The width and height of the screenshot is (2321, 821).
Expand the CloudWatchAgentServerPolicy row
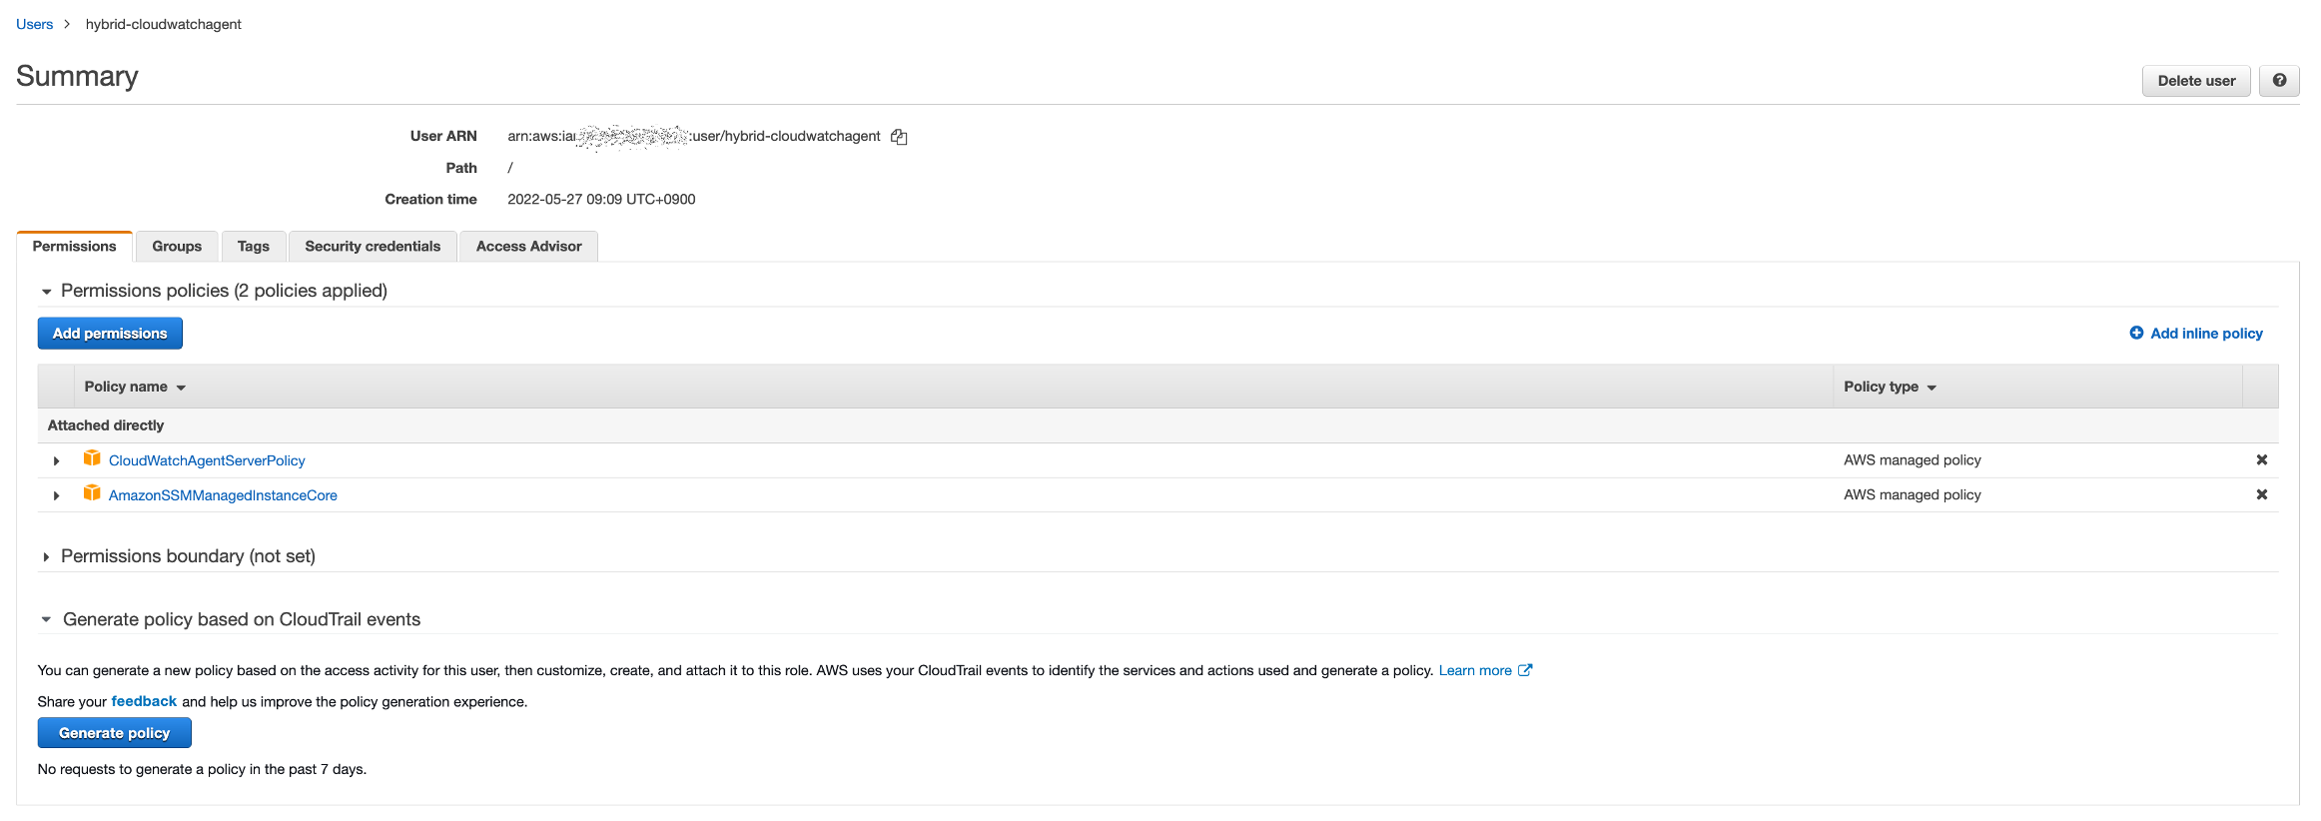(x=56, y=460)
